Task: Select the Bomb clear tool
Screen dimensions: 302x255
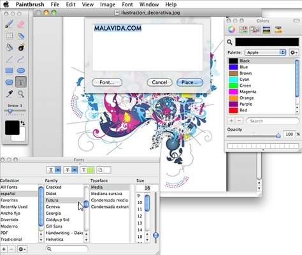Action: (21, 47)
